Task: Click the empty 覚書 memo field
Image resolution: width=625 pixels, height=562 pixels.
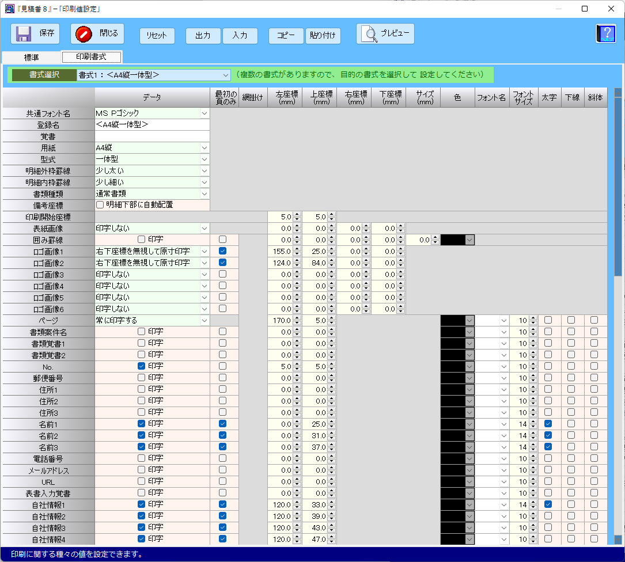Action: (x=152, y=136)
